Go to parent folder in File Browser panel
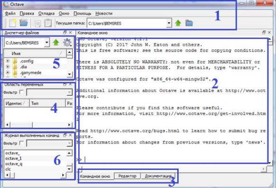The height and width of the screenshot is (188, 276). (56, 43)
